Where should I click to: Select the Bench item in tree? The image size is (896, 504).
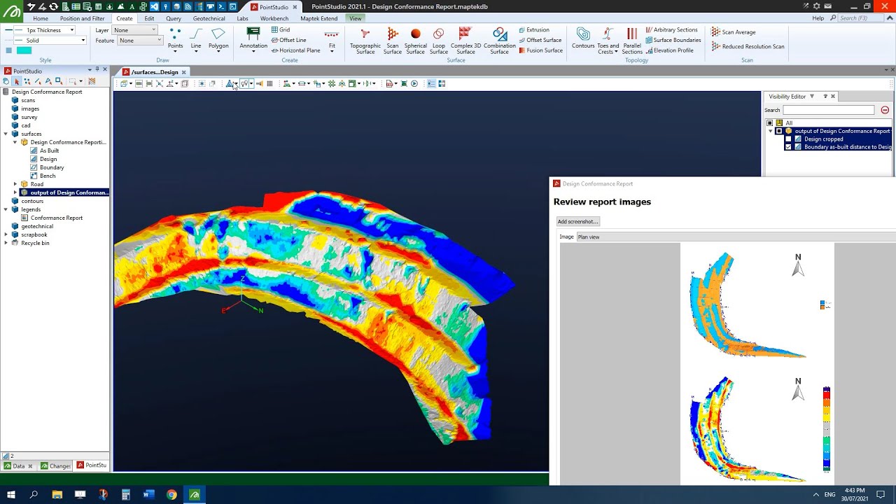[x=48, y=176]
